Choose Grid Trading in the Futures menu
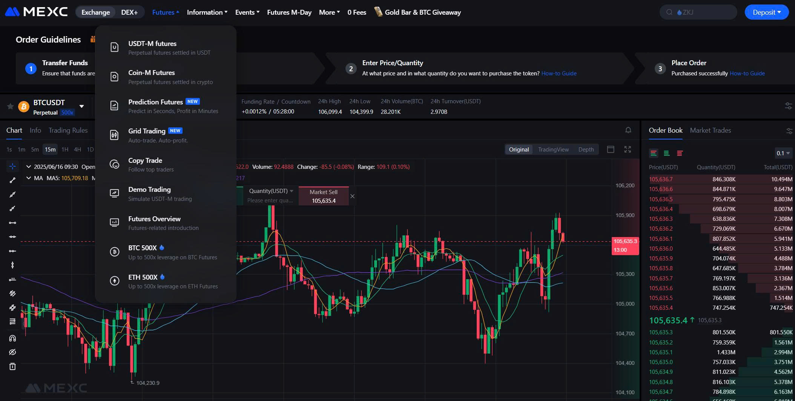This screenshot has height=401, width=795. coord(166,135)
